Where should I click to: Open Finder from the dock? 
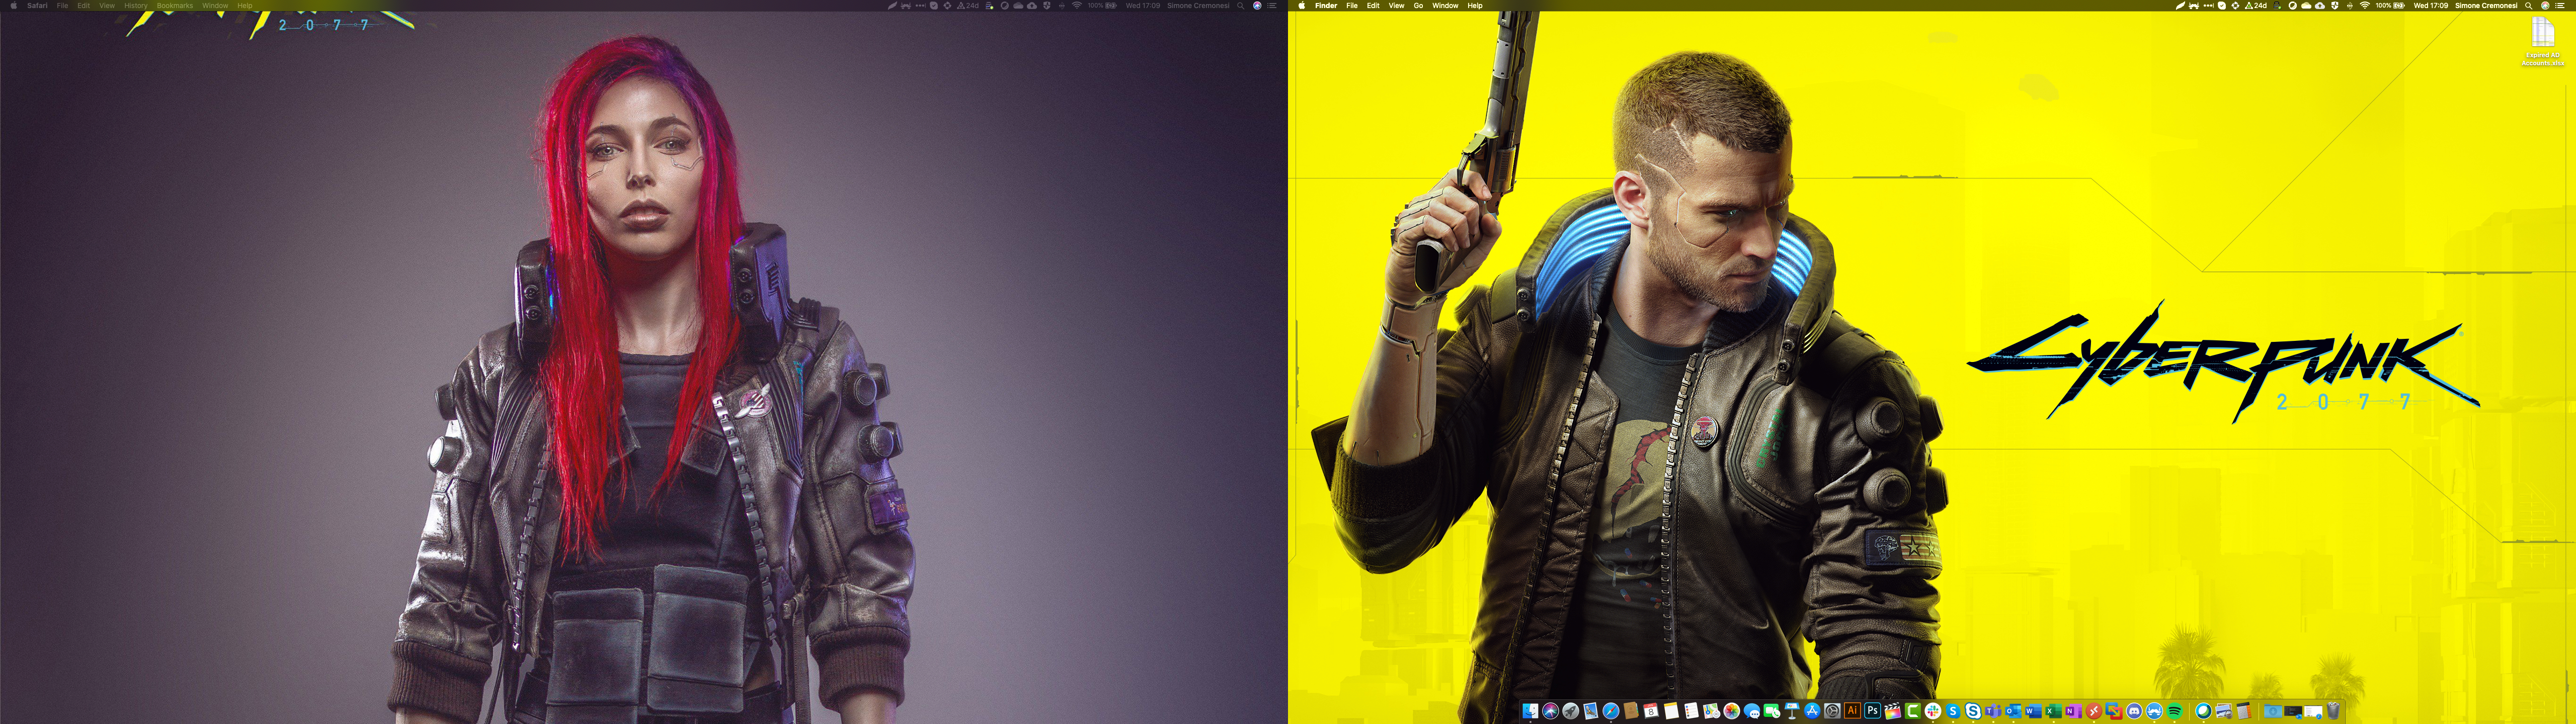[x=1530, y=711]
